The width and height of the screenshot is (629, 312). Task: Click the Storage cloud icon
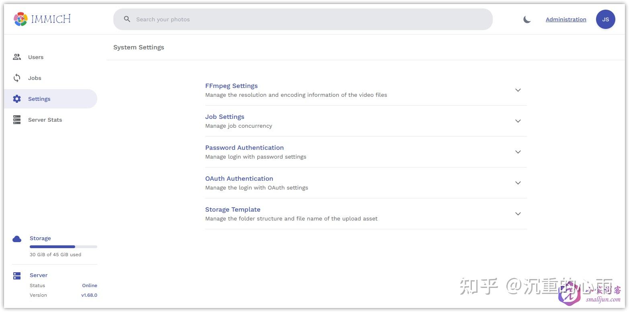17,239
